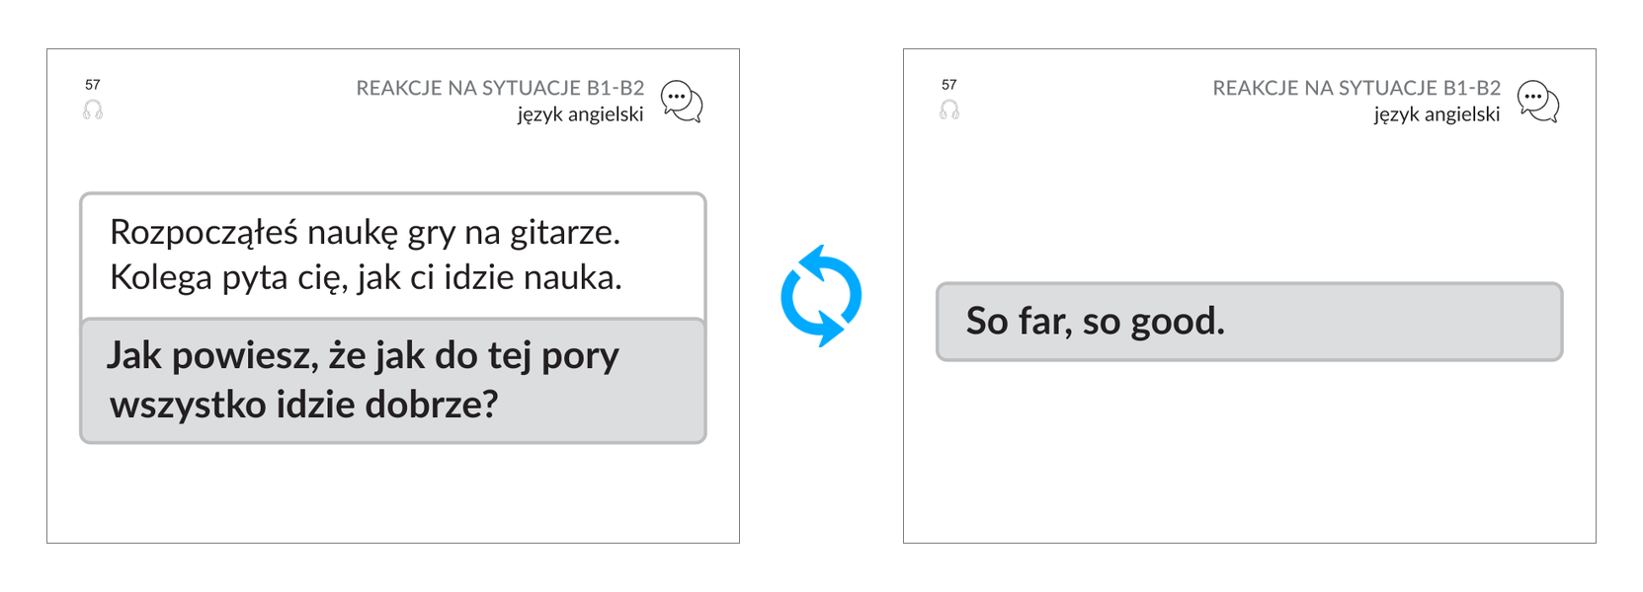The height and width of the screenshot is (592, 1643).
Task: Click headphones icon on the right card
Action: point(949,110)
